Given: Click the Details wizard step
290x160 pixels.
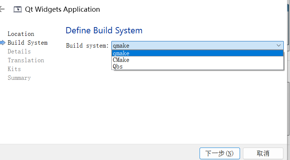Looking at the screenshot, I should 19,51.
